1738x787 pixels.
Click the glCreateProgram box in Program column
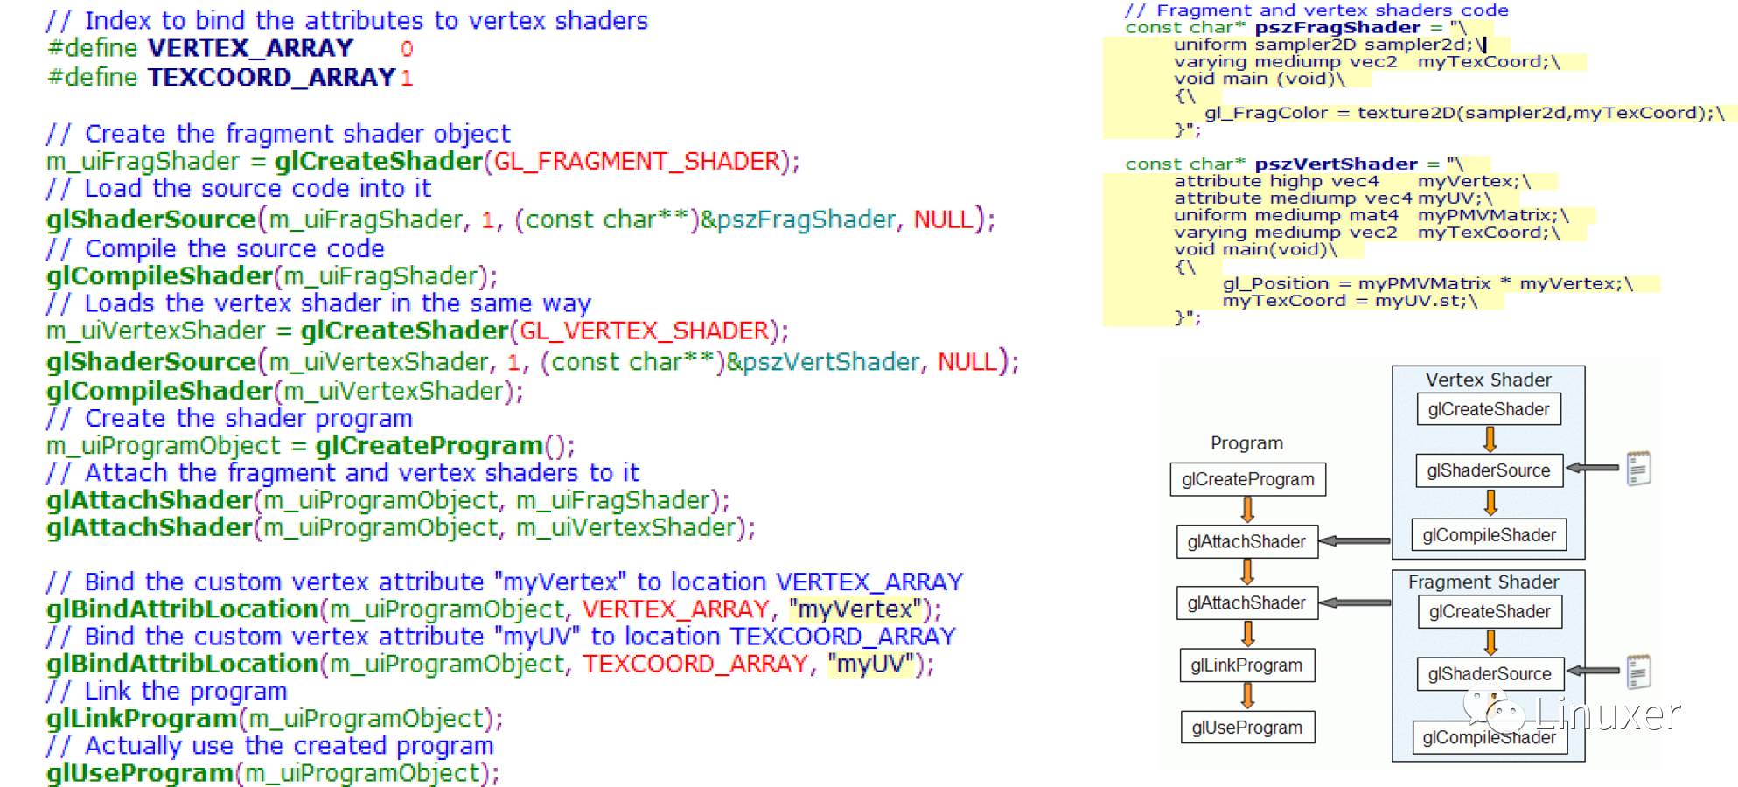pos(1248,479)
